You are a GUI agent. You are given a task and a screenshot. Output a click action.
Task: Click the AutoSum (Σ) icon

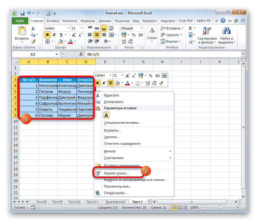coord(190,27)
